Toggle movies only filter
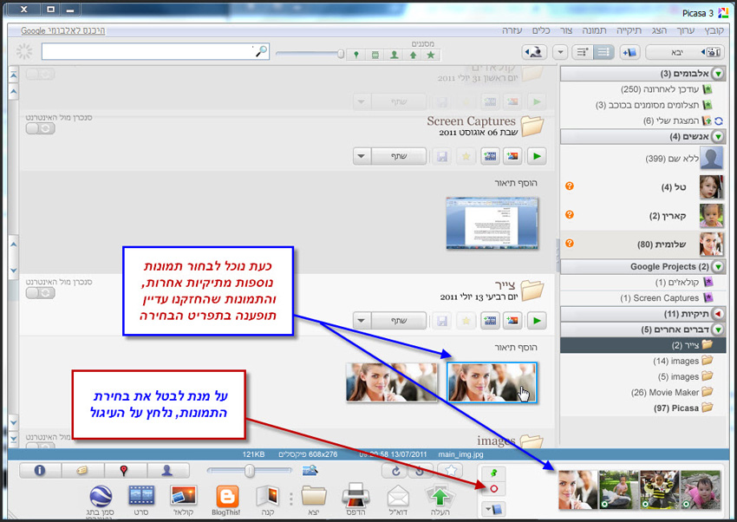 click(375, 55)
